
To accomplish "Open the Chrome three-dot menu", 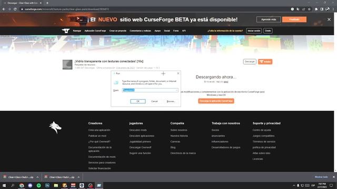I will pyautogui.click(x=333, y=9).
